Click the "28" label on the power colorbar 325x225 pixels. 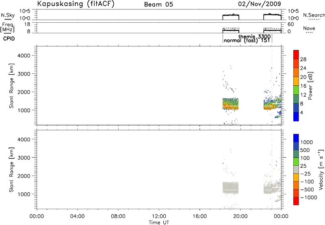[303, 59]
